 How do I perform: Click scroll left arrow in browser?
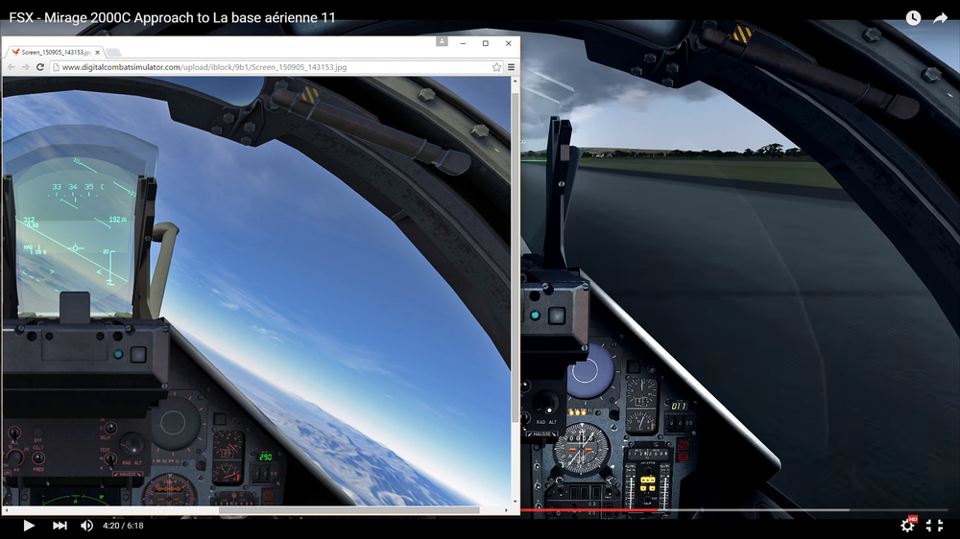(x=6, y=510)
